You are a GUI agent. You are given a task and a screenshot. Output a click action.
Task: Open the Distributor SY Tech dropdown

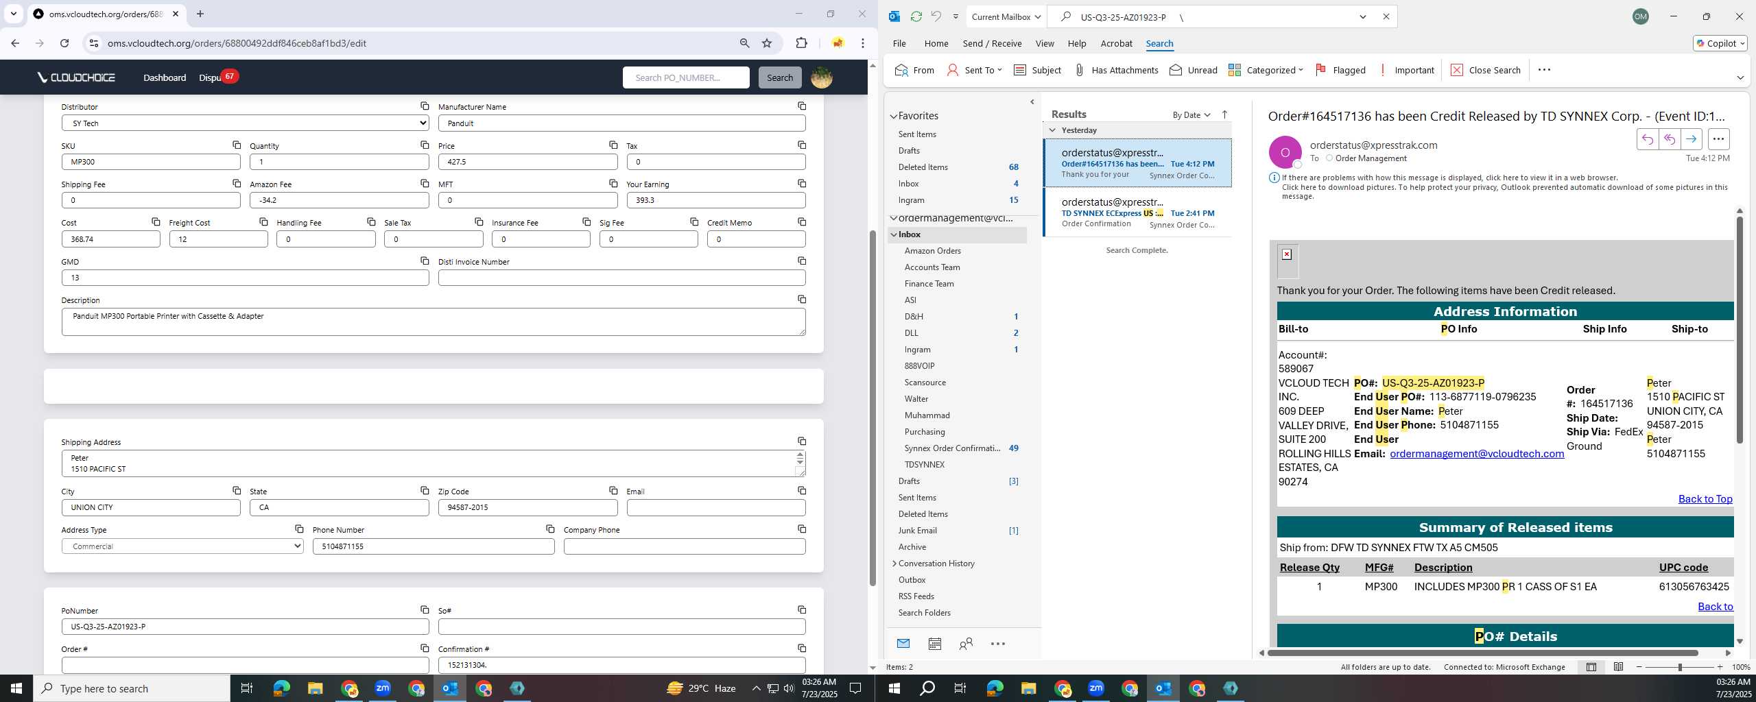pos(245,123)
